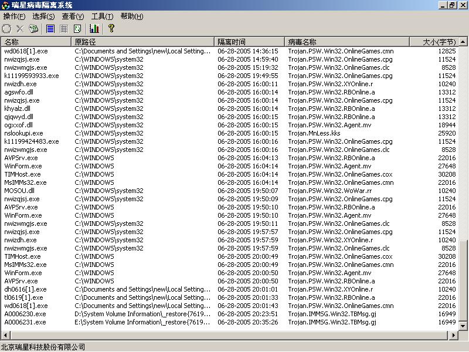
Task: Select wd0618[1].exe quarantined at 20:01:43
Action: tap(230, 306)
